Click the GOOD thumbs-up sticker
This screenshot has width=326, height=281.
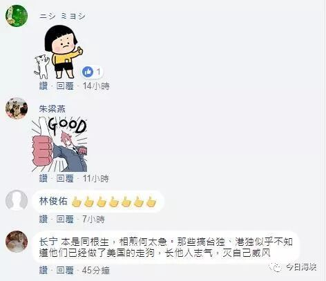click(59, 144)
